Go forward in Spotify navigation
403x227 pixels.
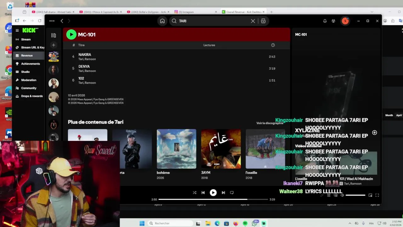pyautogui.click(x=69, y=21)
